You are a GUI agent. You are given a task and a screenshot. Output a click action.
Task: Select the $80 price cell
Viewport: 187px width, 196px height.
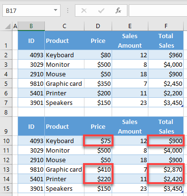pos(98,55)
